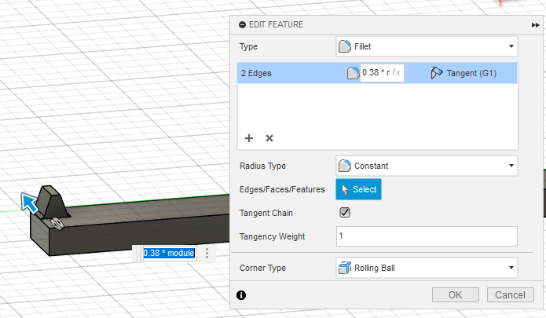
Task: Click the fillet radius icon in the 2 Edges row
Action: [x=353, y=73]
